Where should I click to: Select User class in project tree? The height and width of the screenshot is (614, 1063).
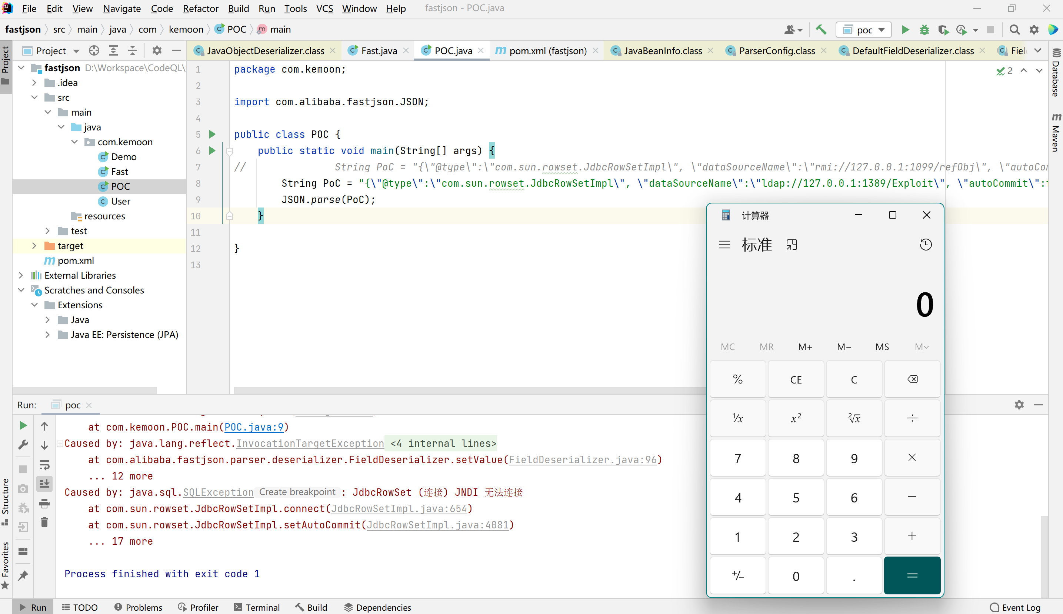[120, 201]
